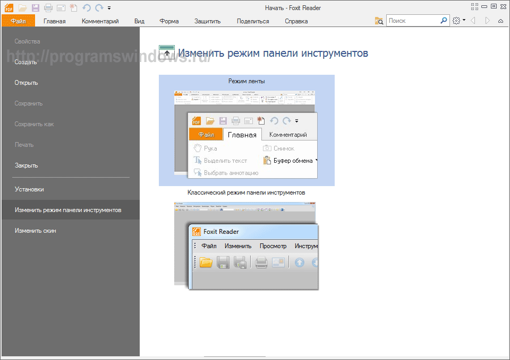The height and width of the screenshot is (360, 510).
Task: Choose the classic toolbar mode thumbnail
Action: tap(246, 246)
